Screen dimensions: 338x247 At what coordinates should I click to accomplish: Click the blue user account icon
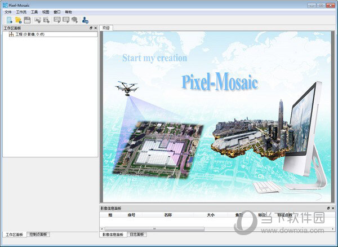click(85, 20)
